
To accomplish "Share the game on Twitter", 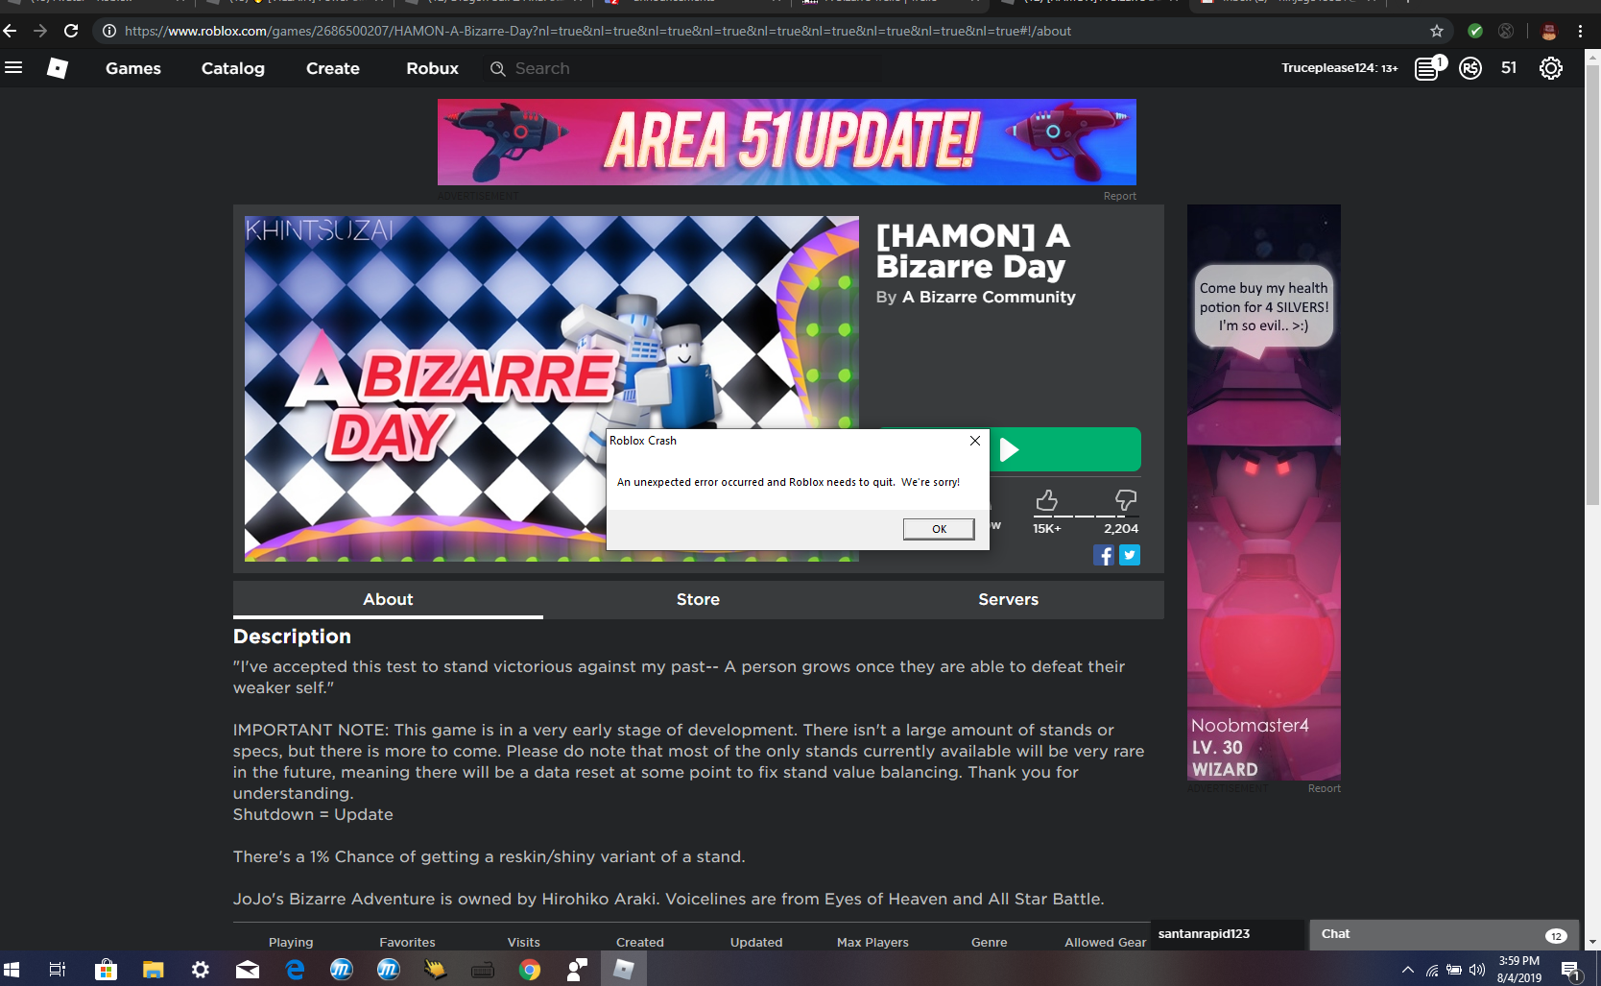I will tap(1130, 555).
